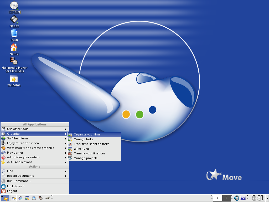Open the -> All Applications submenu
This screenshot has width=269, height=202.
35,162
